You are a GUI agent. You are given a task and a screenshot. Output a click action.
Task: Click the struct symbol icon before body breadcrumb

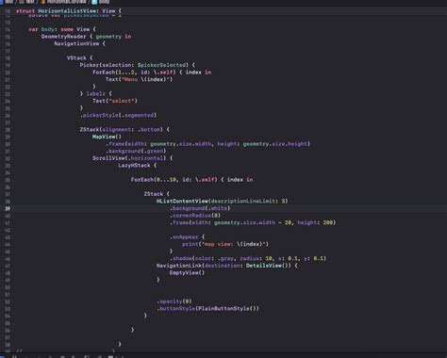[x=94, y=2]
